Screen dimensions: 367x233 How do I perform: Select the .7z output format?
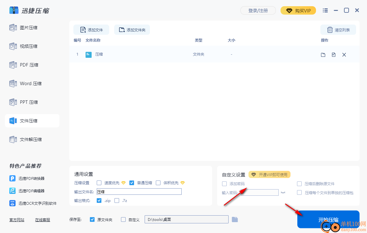(117, 200)
